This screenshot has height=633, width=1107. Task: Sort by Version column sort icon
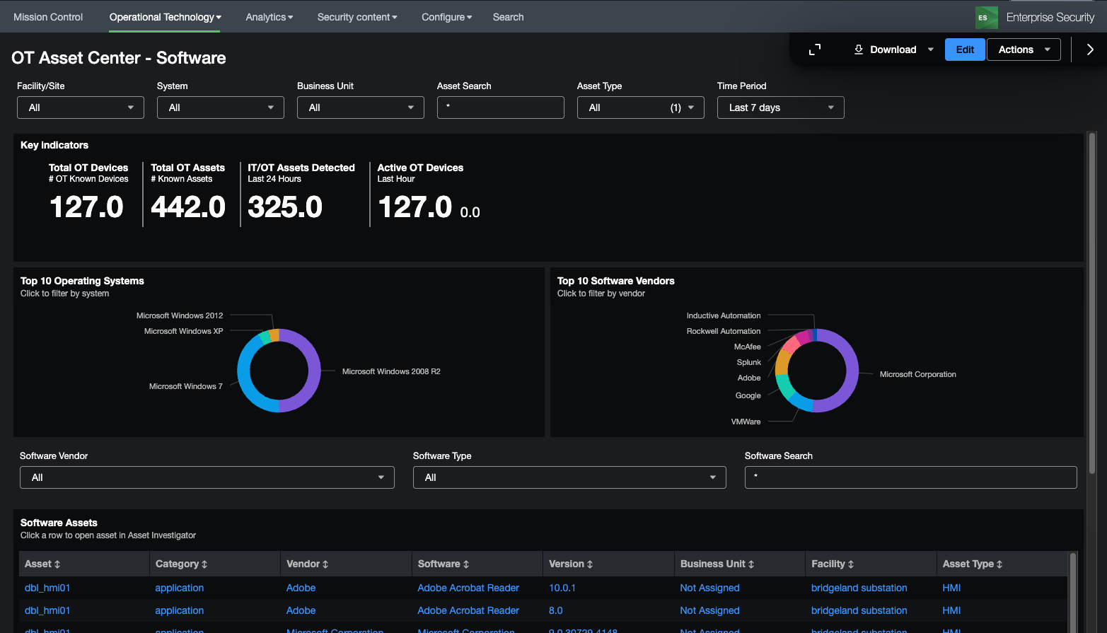tap(590, 564)
